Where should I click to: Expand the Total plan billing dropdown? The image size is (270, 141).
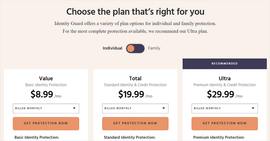point(135,108)
